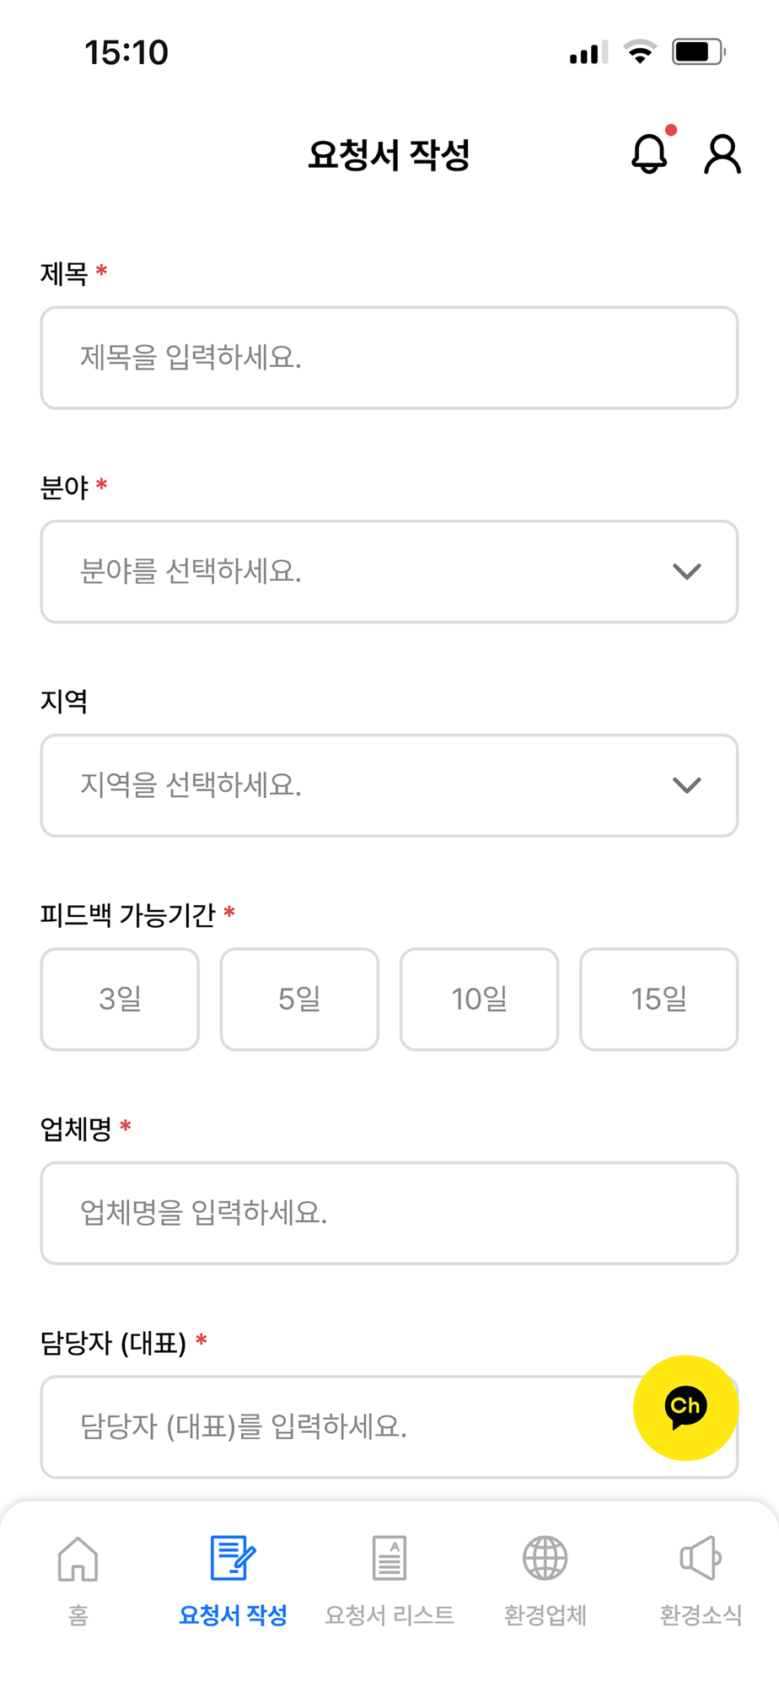The width and height of the screenshot is (779, 1687).
Task: Select the 3일 feedback period option
Action: coord(120,999)
